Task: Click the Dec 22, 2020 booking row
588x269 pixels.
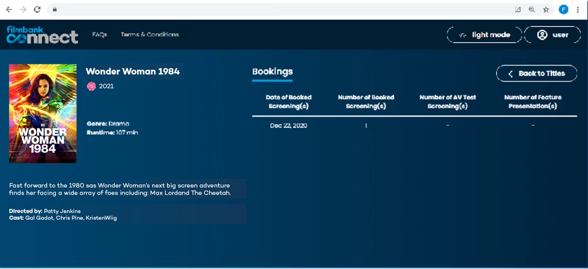Action: [x=288, y=125]
